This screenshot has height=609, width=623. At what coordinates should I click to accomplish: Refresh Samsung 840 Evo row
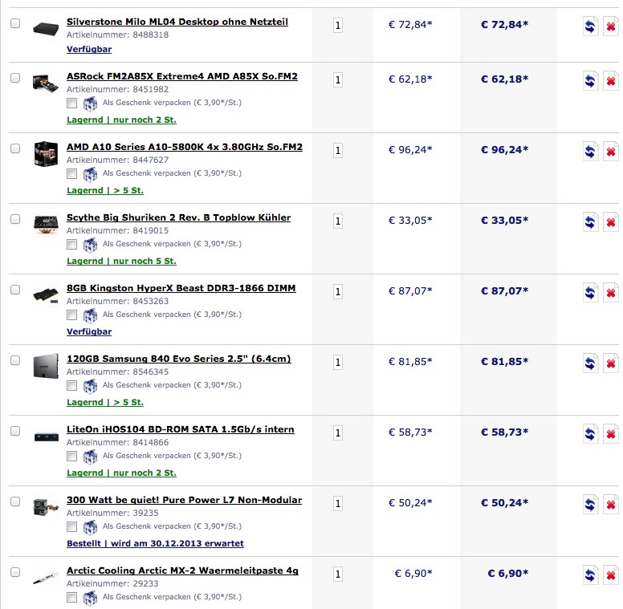pos(590,363)
